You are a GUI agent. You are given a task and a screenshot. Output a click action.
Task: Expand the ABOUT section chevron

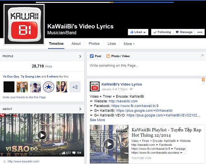click(x=80, y=109)
